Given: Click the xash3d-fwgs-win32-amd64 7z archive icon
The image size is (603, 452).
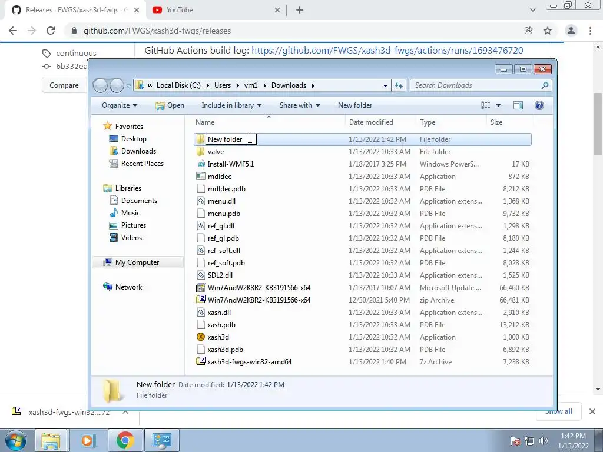Looking at the screenshot, I should coord(201,362).
